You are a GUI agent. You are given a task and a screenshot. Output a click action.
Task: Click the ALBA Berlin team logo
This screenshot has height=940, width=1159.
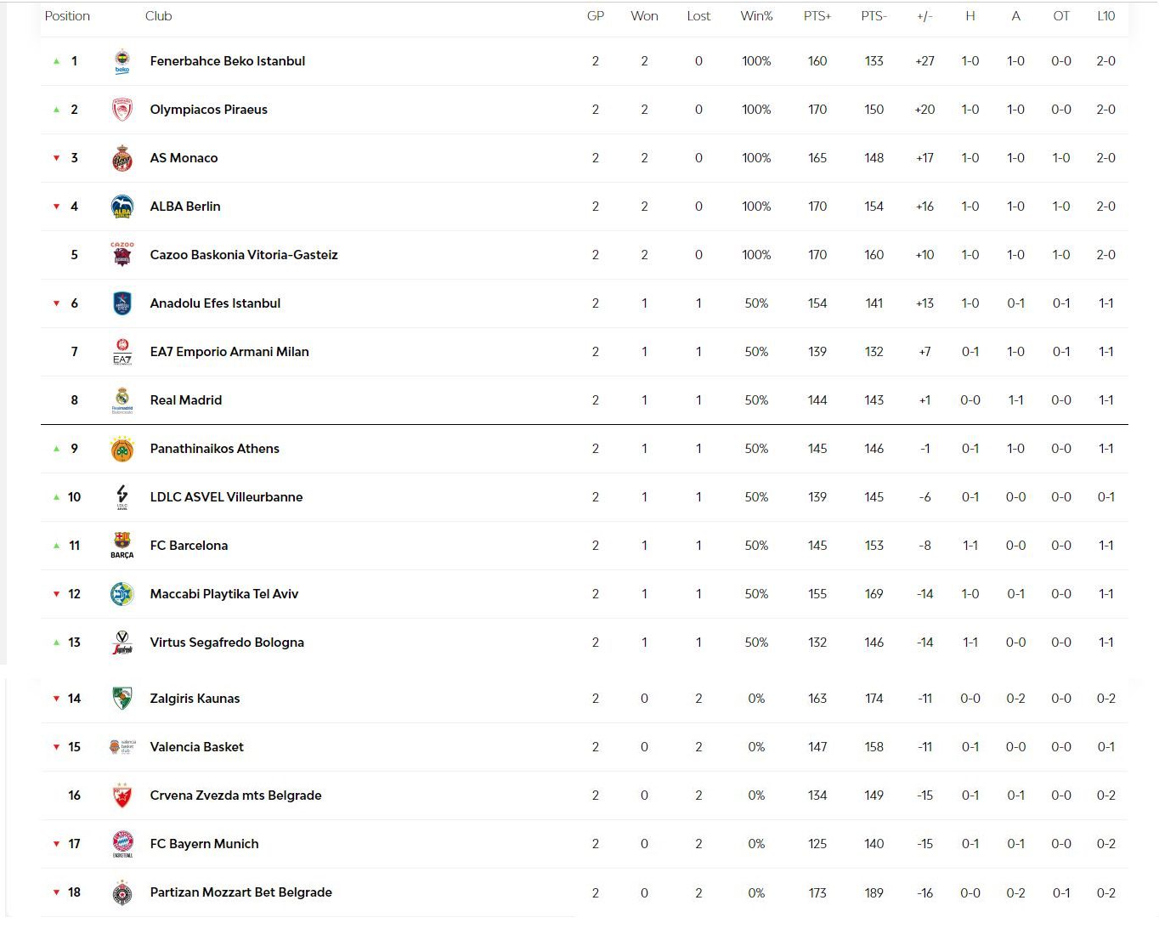coord(122,207)
